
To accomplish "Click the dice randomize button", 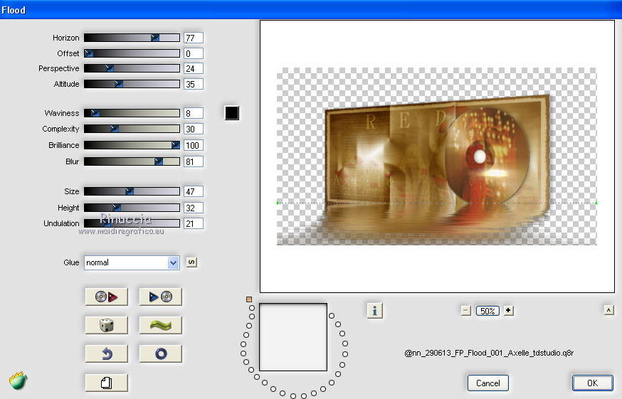I will [x=106, y=325].
